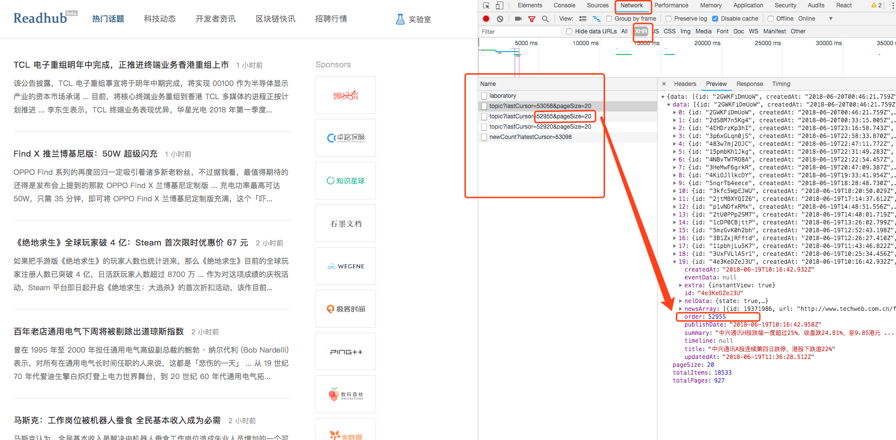Expand array item 10 in preview

point(674,191)
